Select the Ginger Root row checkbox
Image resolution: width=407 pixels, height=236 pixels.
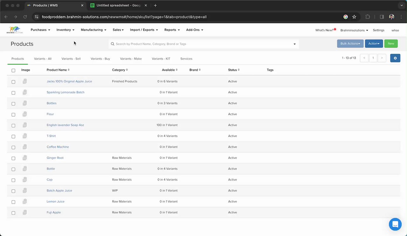[13, 158]
